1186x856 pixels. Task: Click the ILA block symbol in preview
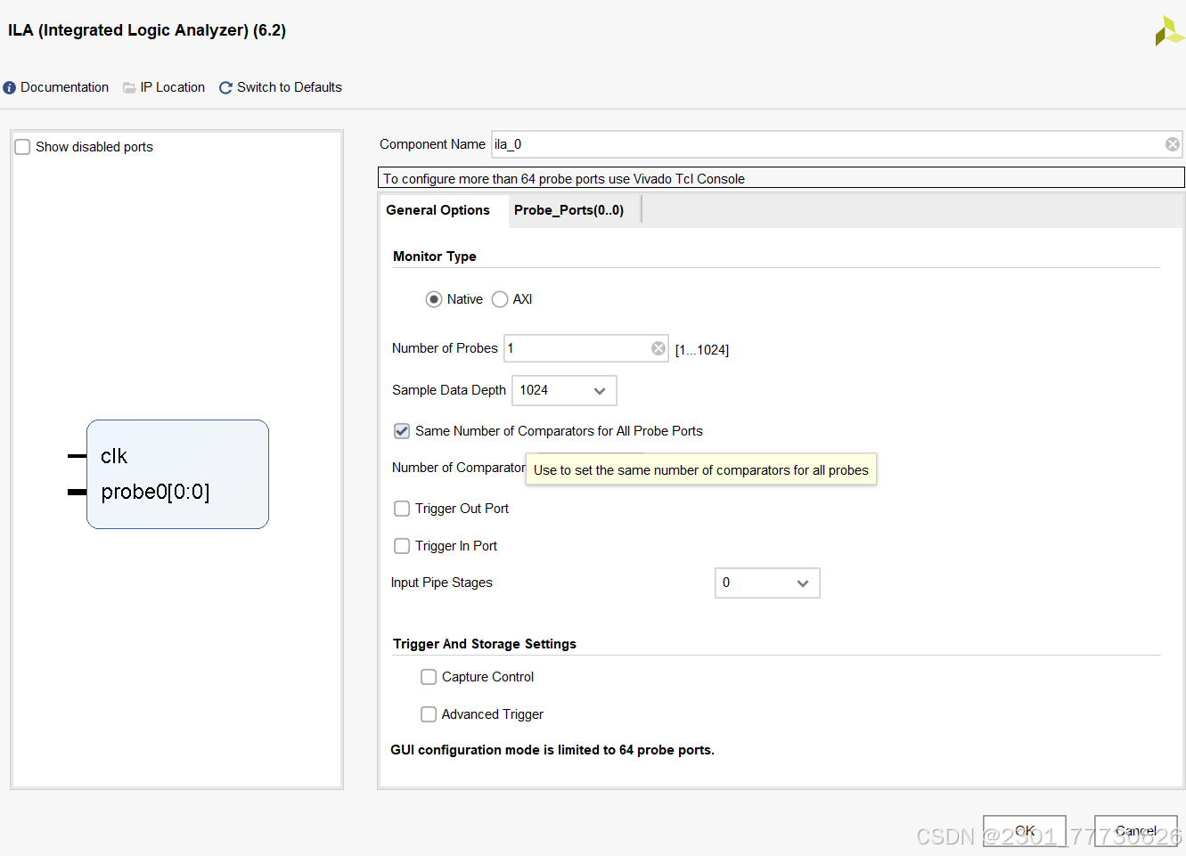[177, 474]
